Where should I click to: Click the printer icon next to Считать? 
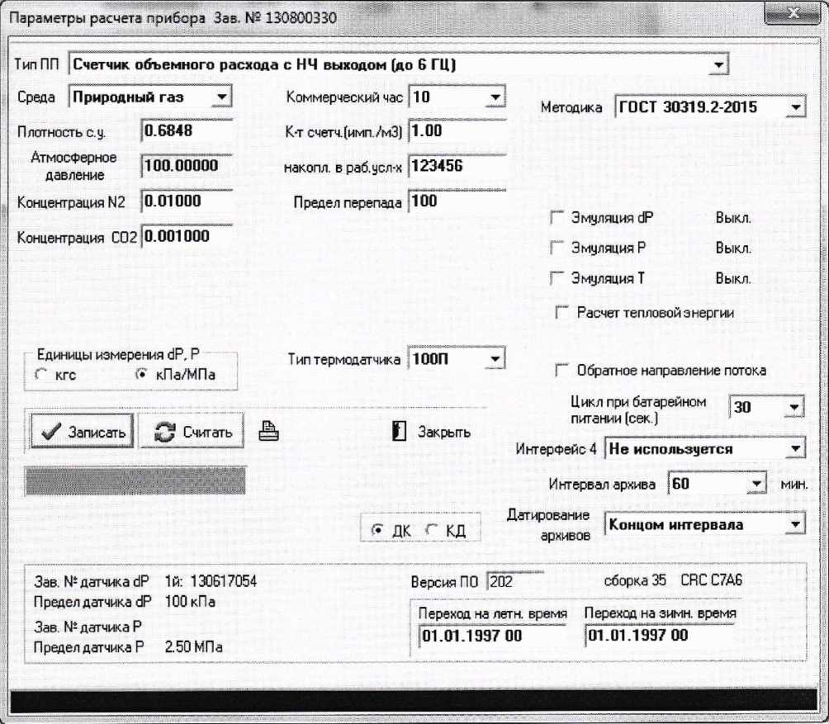click(268, 432)
